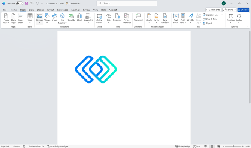The width and height of the screenshot is (251, 148).
Task: Switch to the References tab
Action: pyautogui.click(x=63, y=10)
